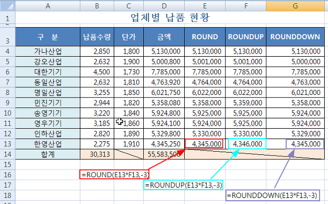Click ROUNDDOWN cell '4,763,000'

pyautogui.click(x=295, y=82)
